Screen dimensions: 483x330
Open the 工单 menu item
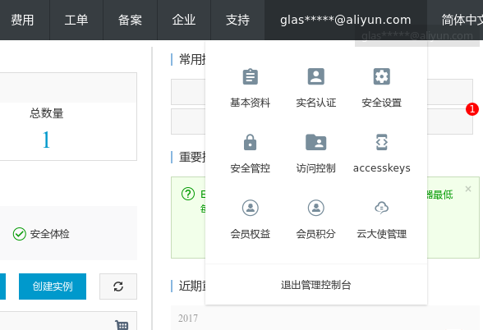pos(76,20)
